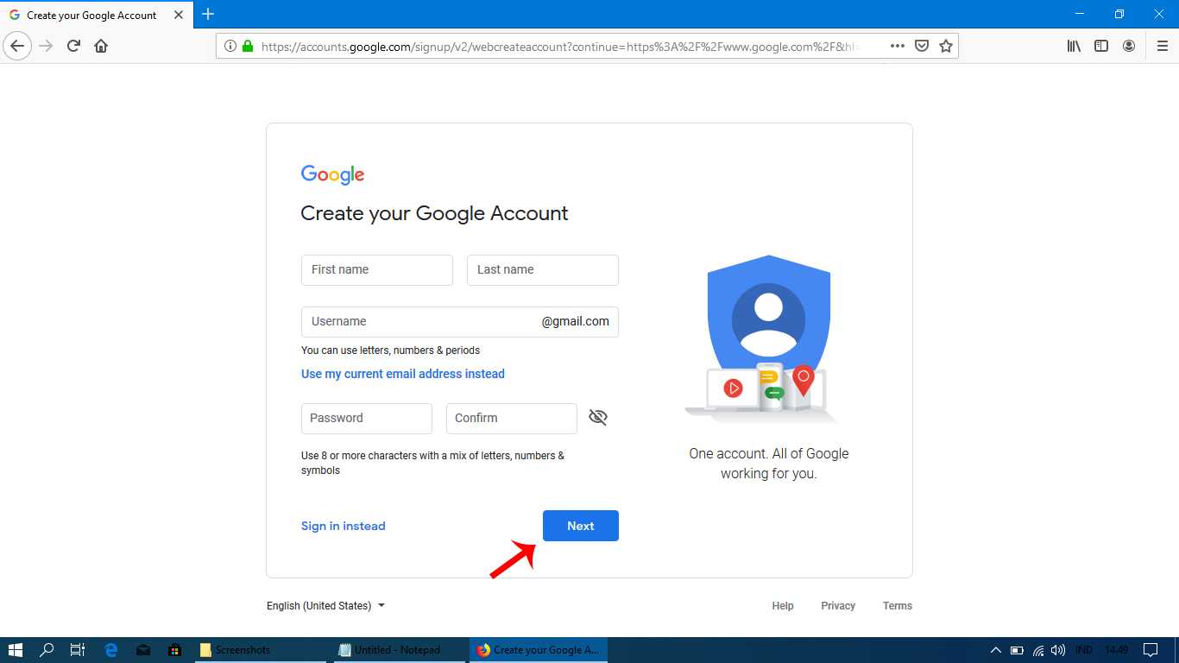The width and height of the screenshot is (1179, 663).
Task: Open Mail app from taskbar
Action: coord(142,650)
